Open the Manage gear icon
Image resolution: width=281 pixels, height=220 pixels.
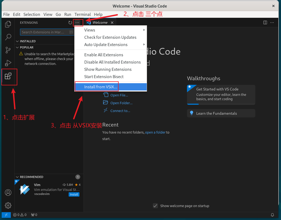[x=8, y=205]
